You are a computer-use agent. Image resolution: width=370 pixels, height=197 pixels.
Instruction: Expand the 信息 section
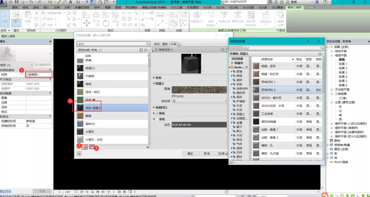coord(154,77)
